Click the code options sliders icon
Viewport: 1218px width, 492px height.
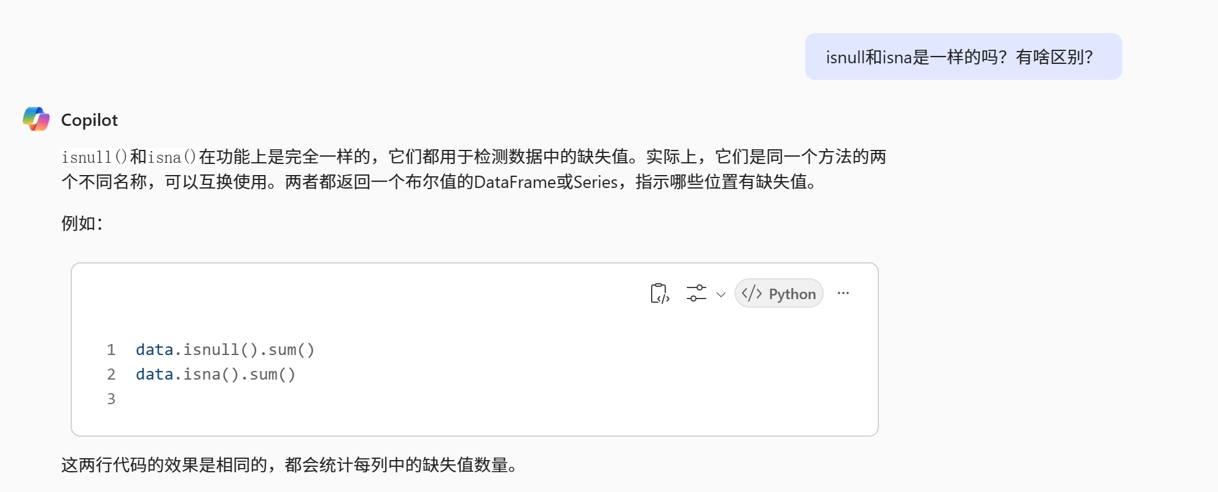696,294
